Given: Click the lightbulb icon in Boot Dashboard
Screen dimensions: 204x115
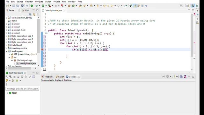Looking at the screenshot, I should tap(7, 80).
